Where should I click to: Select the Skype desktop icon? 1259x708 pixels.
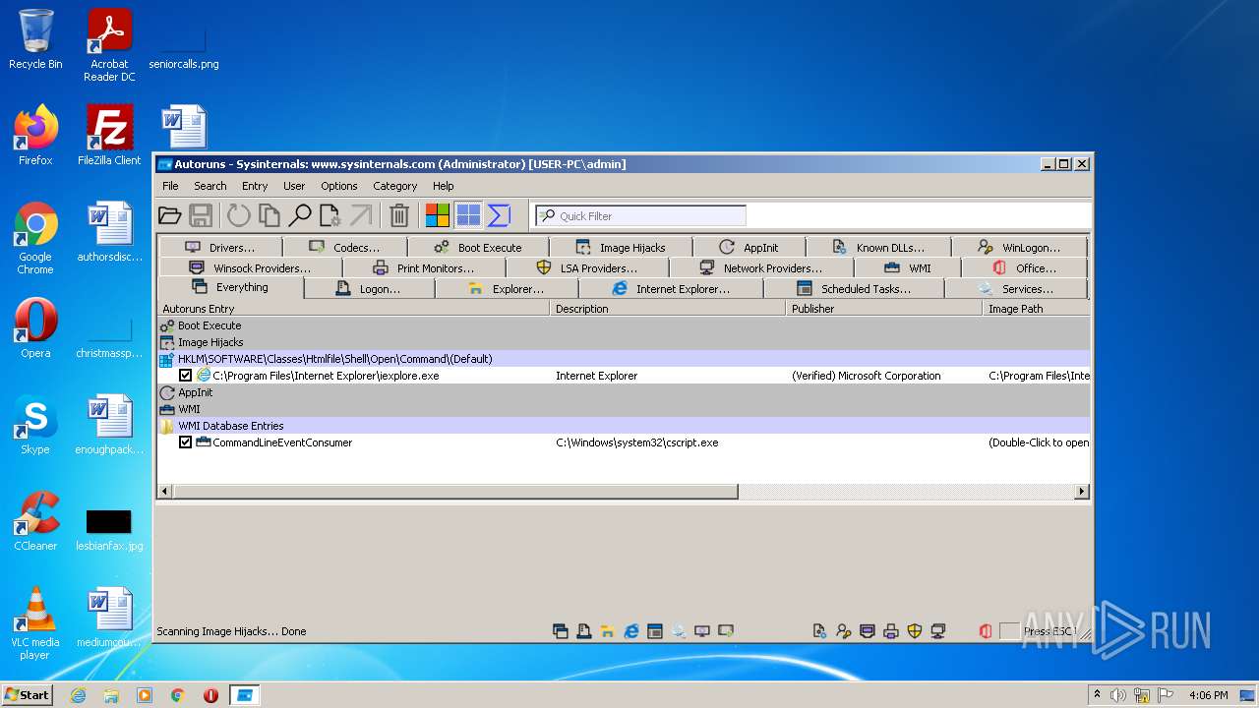(35, 426)
